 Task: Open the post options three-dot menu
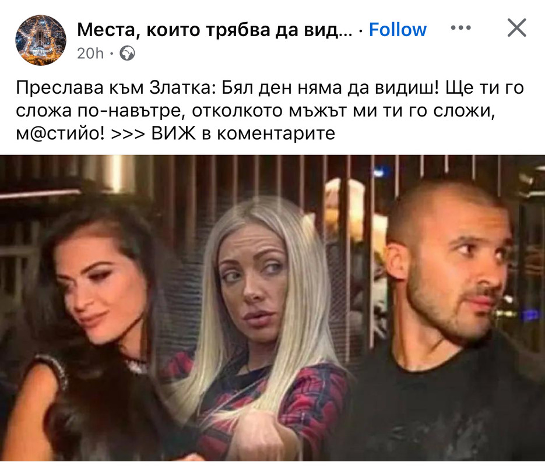point(460,27)
